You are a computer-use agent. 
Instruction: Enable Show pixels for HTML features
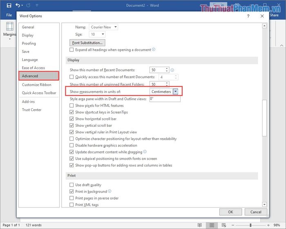pos(71,106)
